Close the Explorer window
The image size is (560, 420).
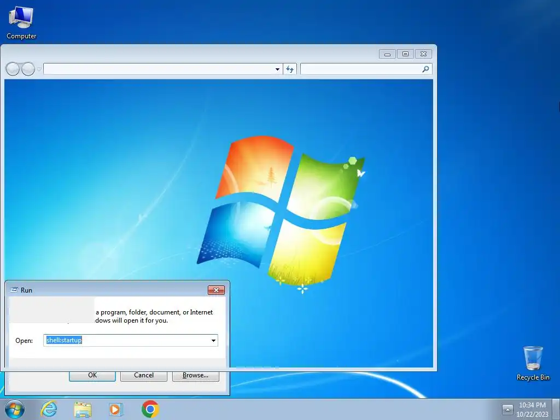[423, 54]
